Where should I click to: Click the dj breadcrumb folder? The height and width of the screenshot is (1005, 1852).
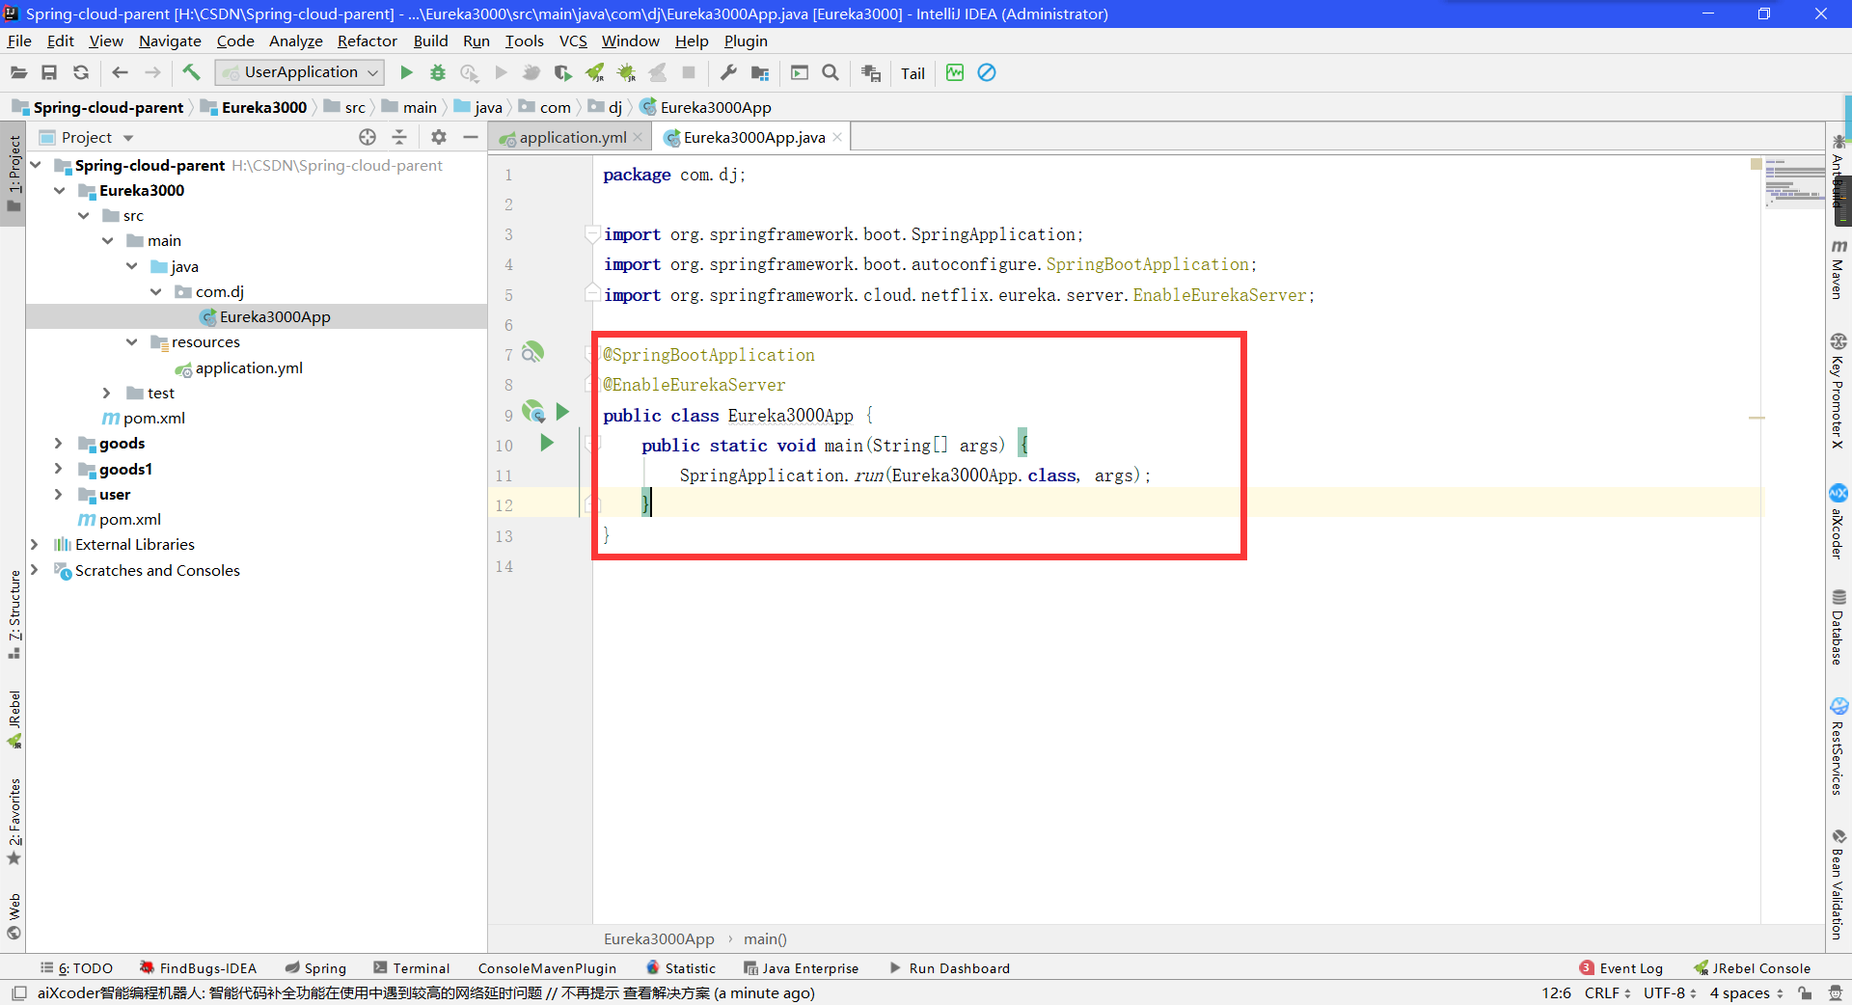coord(606,107)
